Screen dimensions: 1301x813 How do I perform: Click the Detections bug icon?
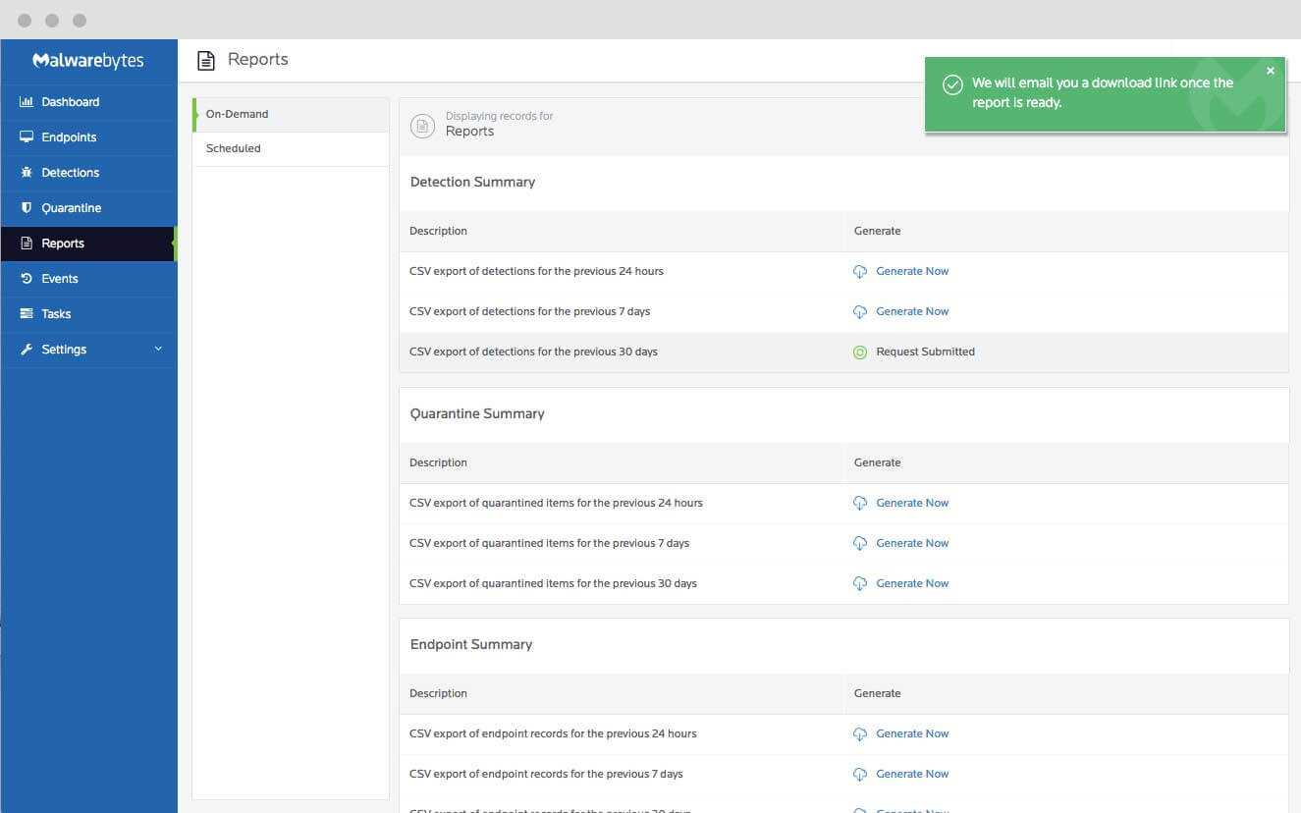click(x=27, y=173)
